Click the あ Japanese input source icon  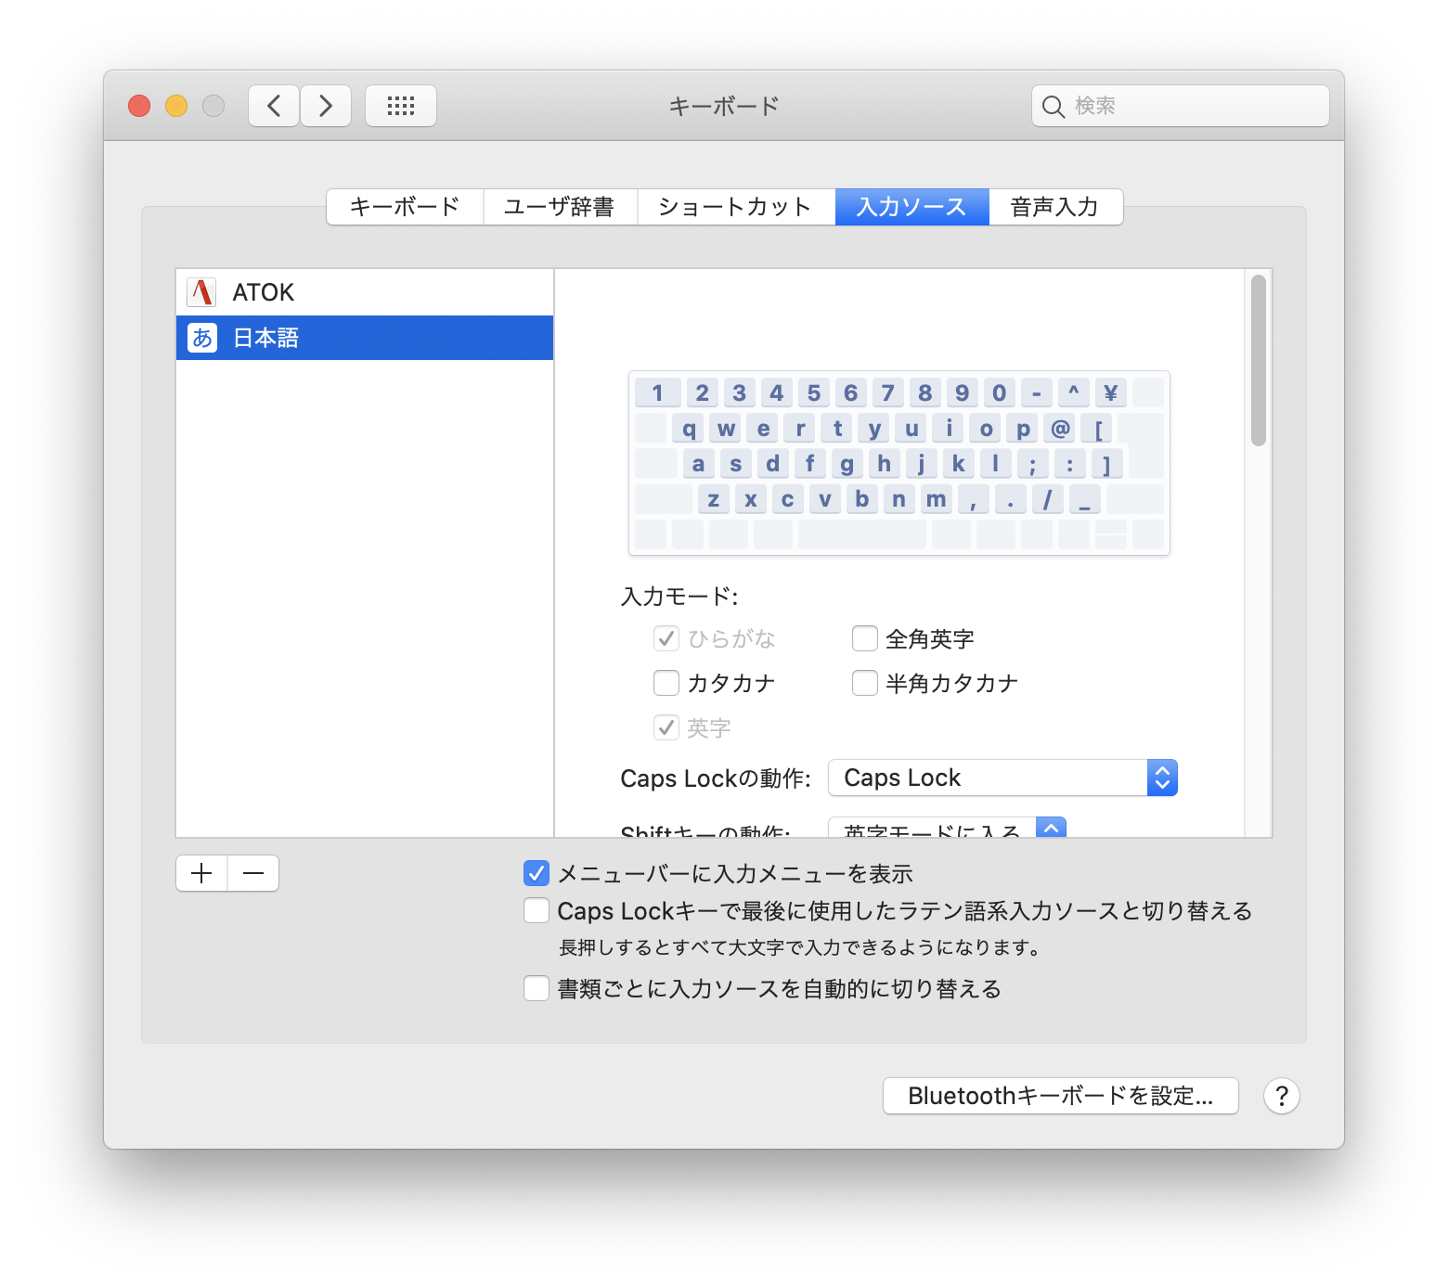(x=201, y=337)
